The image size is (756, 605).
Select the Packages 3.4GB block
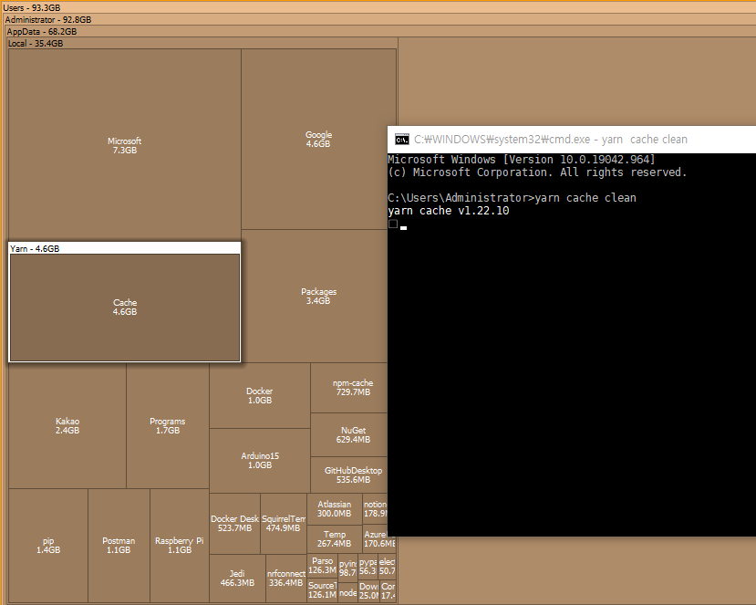click(x=315, y=296)
